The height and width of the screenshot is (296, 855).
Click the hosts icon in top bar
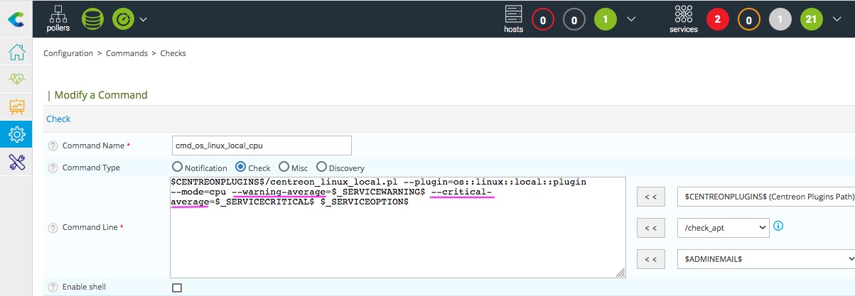click(x=513, y=19)
